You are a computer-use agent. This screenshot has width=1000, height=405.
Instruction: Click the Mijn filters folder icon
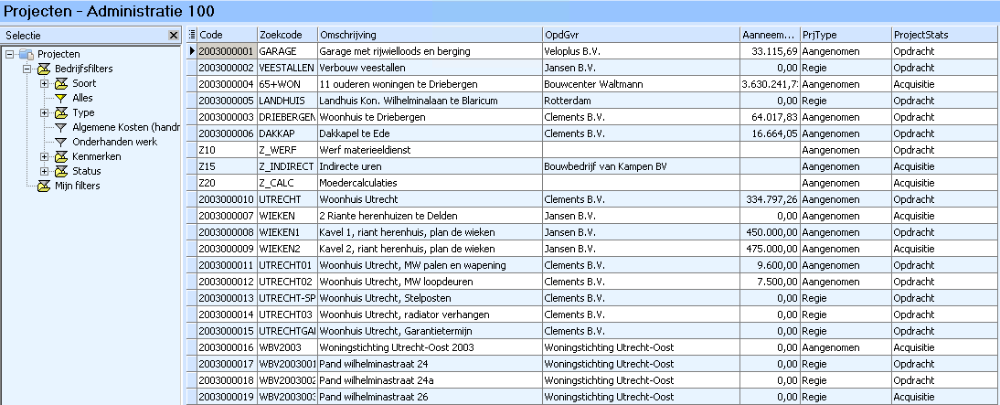[x=43, y=186]
